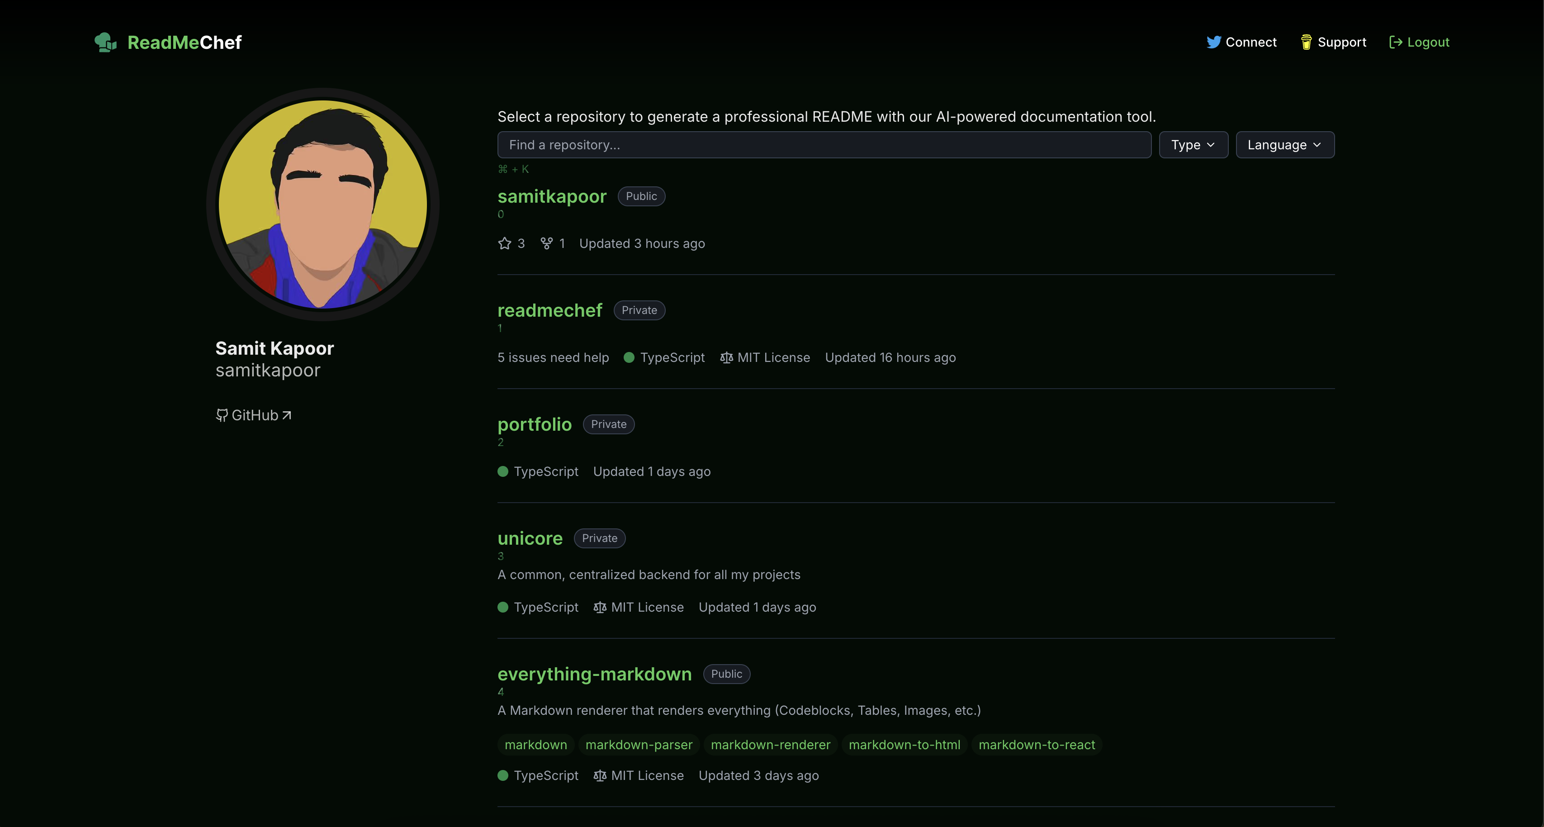
Task: Click the GitHub octocat icon under the profile
Action: click(x=222, y=416)
